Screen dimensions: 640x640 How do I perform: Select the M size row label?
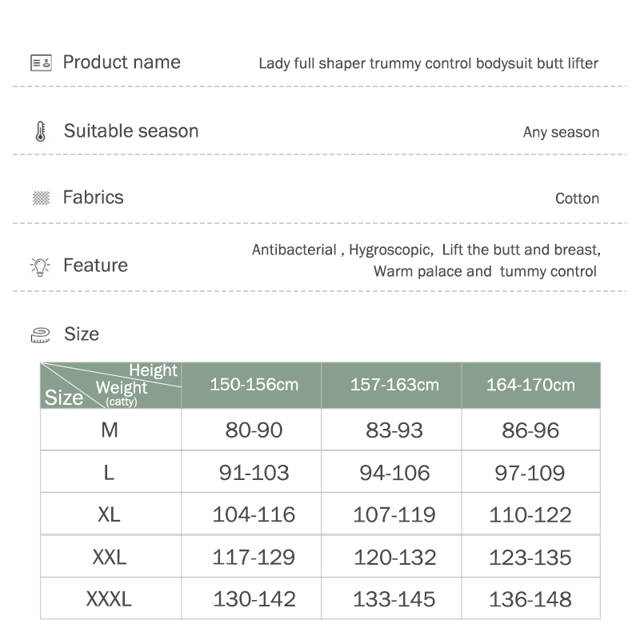coord(111,430)
